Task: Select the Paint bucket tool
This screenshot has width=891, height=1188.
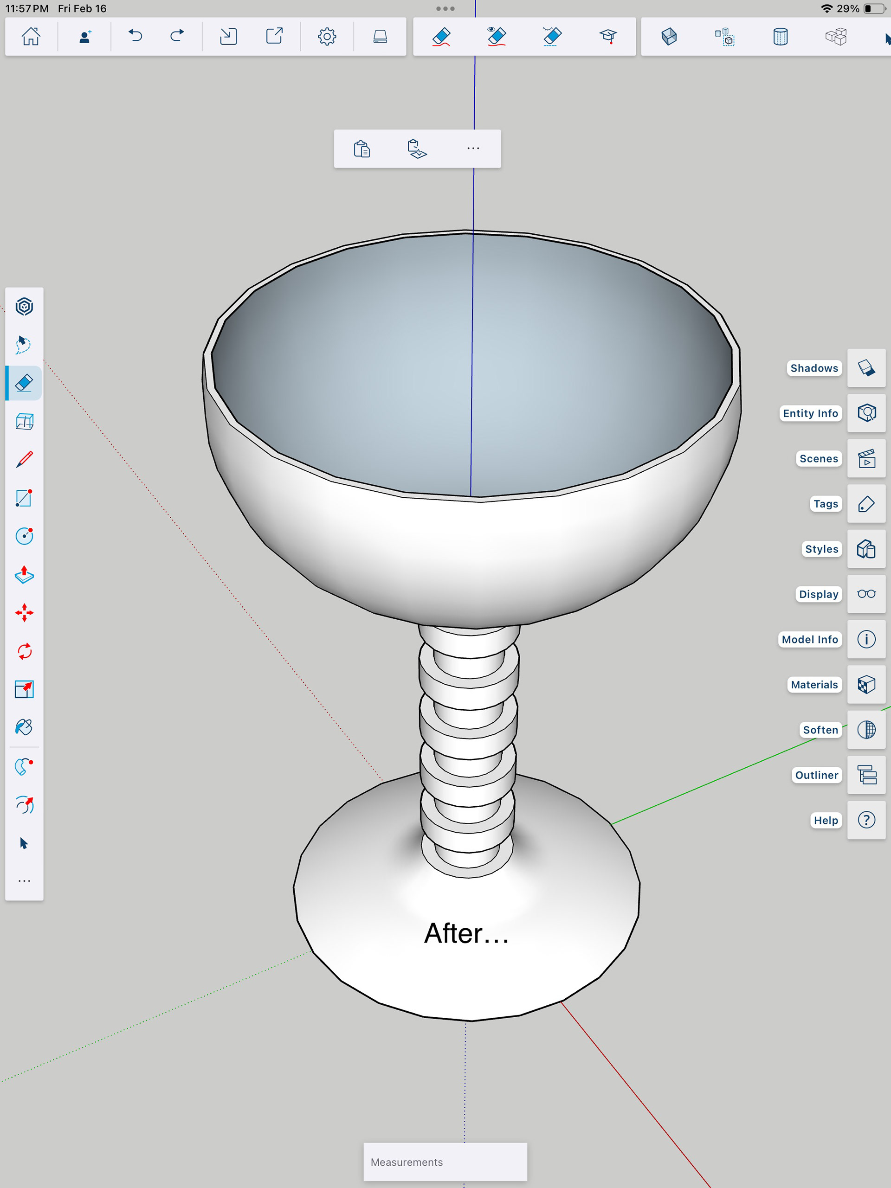Action: coord(24,727)
